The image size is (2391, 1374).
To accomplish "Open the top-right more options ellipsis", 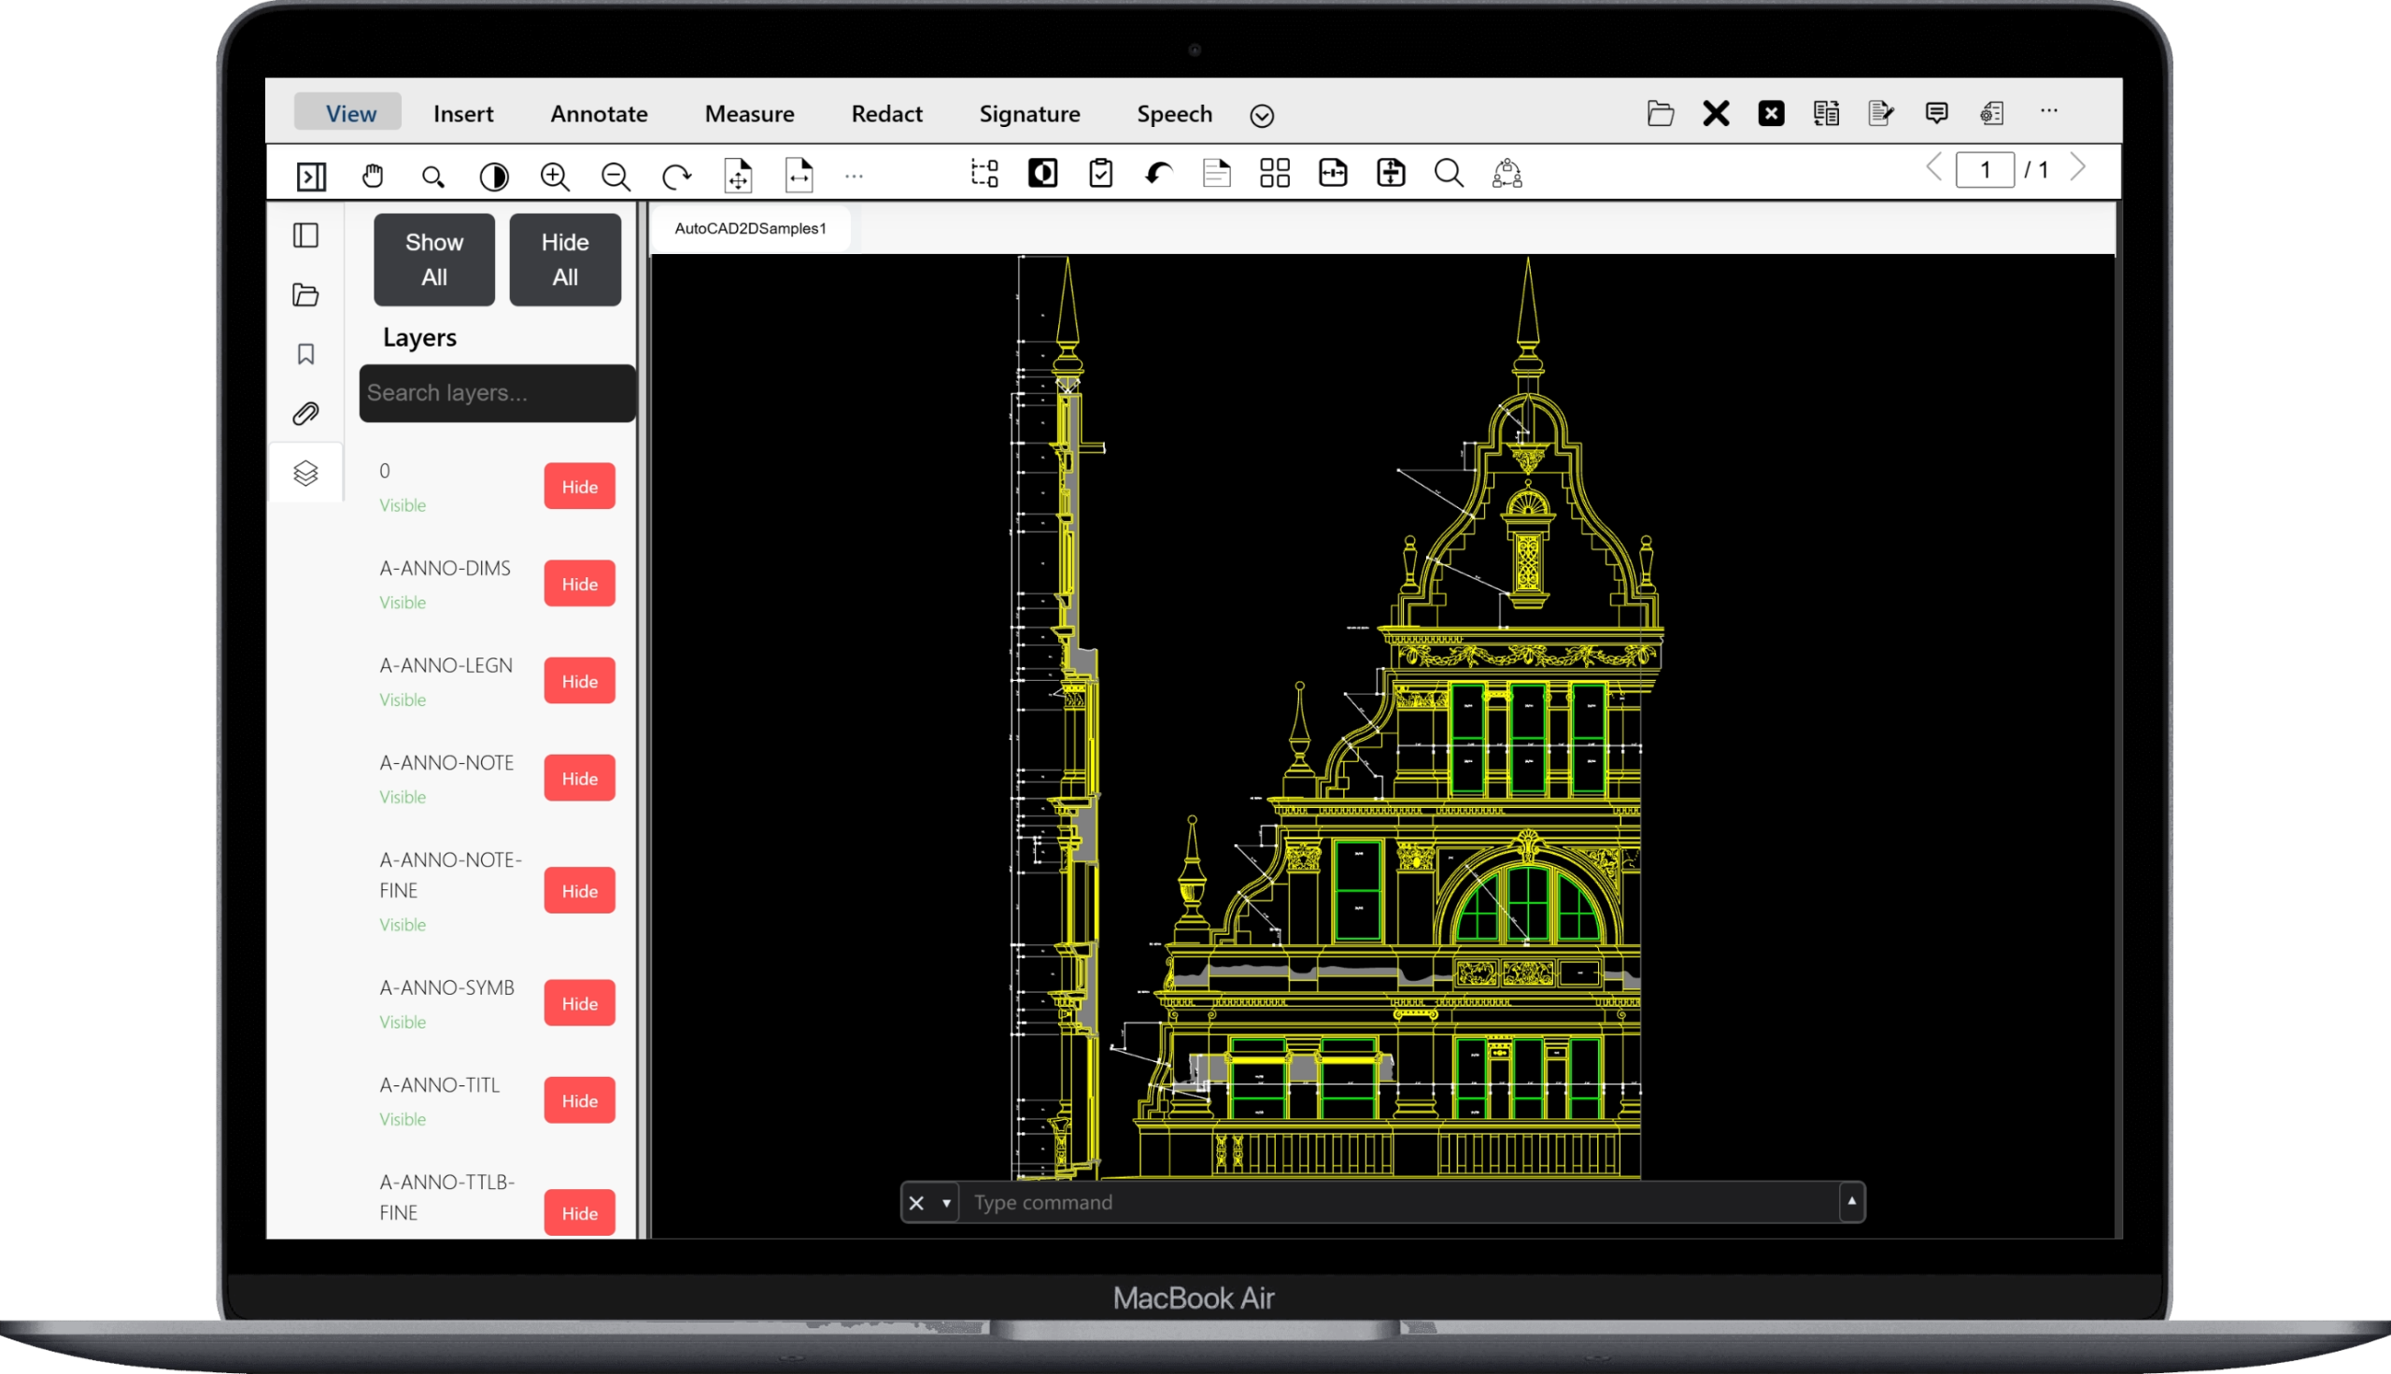I will (x=2048, y=111).
